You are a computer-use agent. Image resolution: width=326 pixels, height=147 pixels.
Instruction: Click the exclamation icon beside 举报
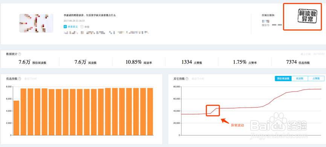pyautogui.click(x=82, y=27)
